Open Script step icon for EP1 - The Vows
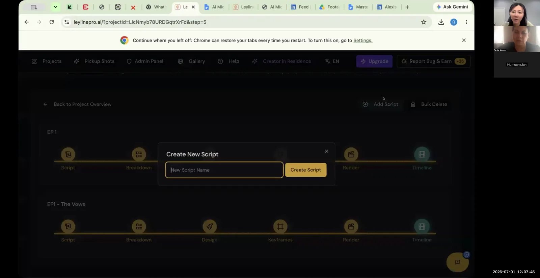 tap(68, 226)
